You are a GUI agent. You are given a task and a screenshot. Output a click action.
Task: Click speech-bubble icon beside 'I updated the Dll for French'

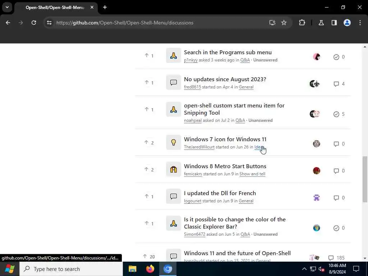174,196
